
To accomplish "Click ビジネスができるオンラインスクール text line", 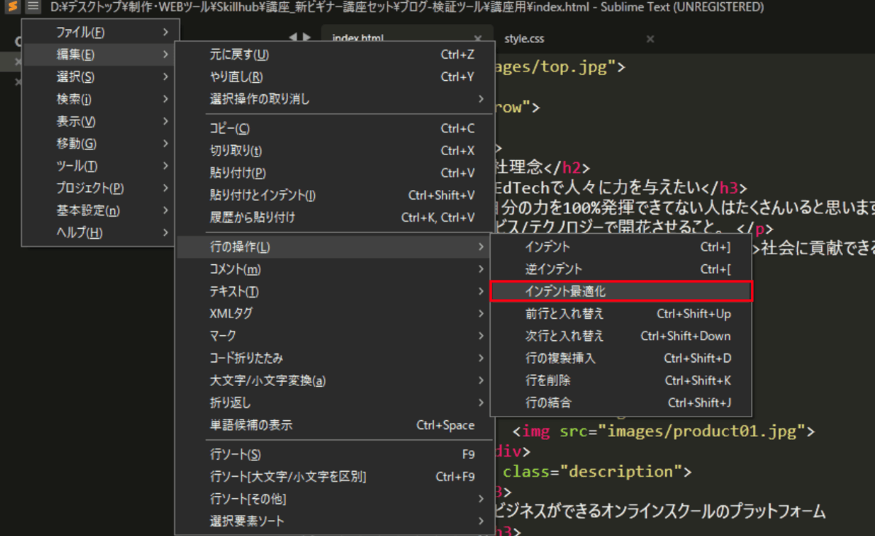I will [659, 512].
